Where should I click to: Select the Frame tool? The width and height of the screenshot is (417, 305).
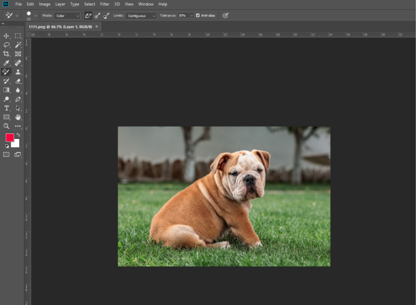[x=18, y=54]
